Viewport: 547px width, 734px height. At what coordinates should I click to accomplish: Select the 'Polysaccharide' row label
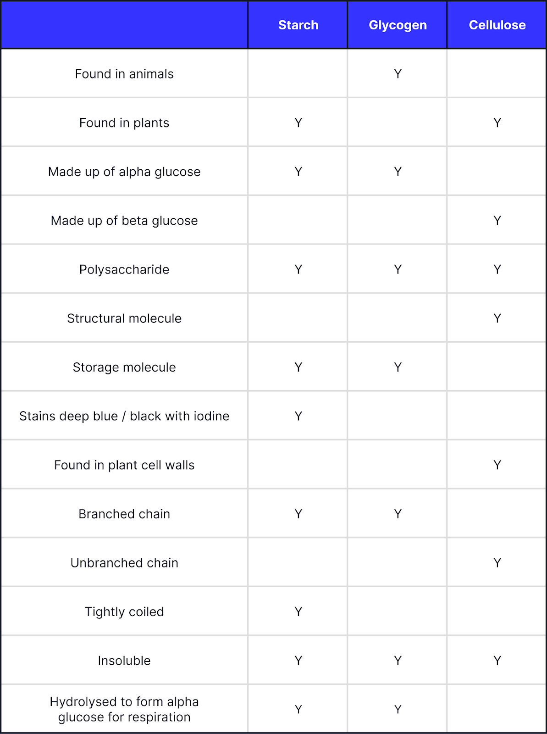[x=124, y=269]
